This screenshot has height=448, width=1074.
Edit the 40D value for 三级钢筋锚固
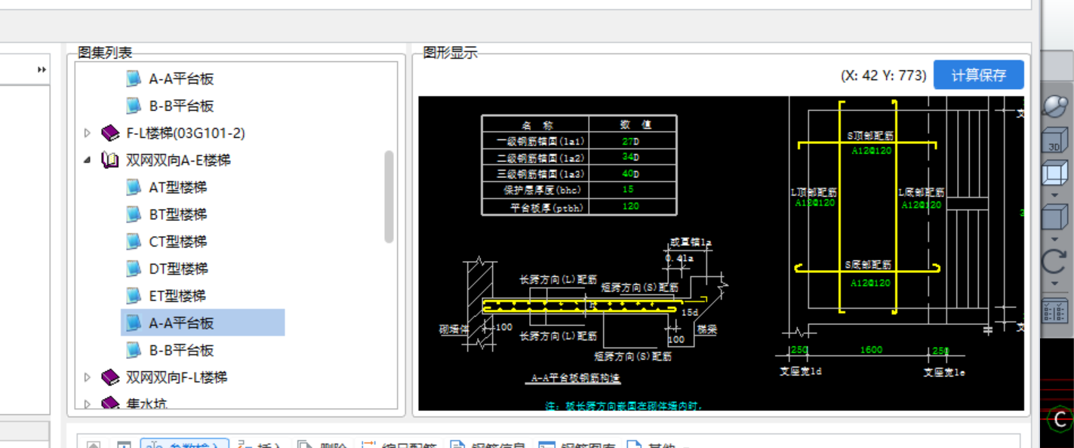click(630, 173)
